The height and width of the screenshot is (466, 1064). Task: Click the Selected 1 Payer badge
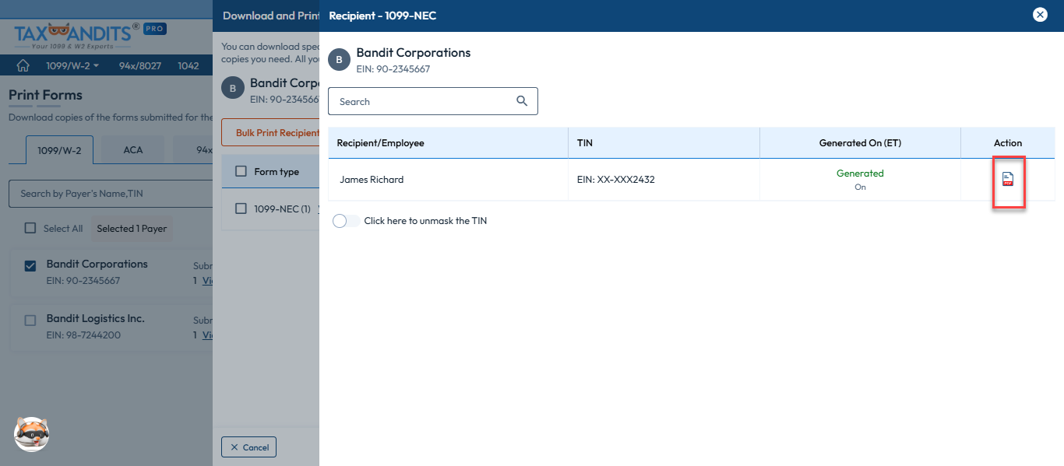[132, 229]
